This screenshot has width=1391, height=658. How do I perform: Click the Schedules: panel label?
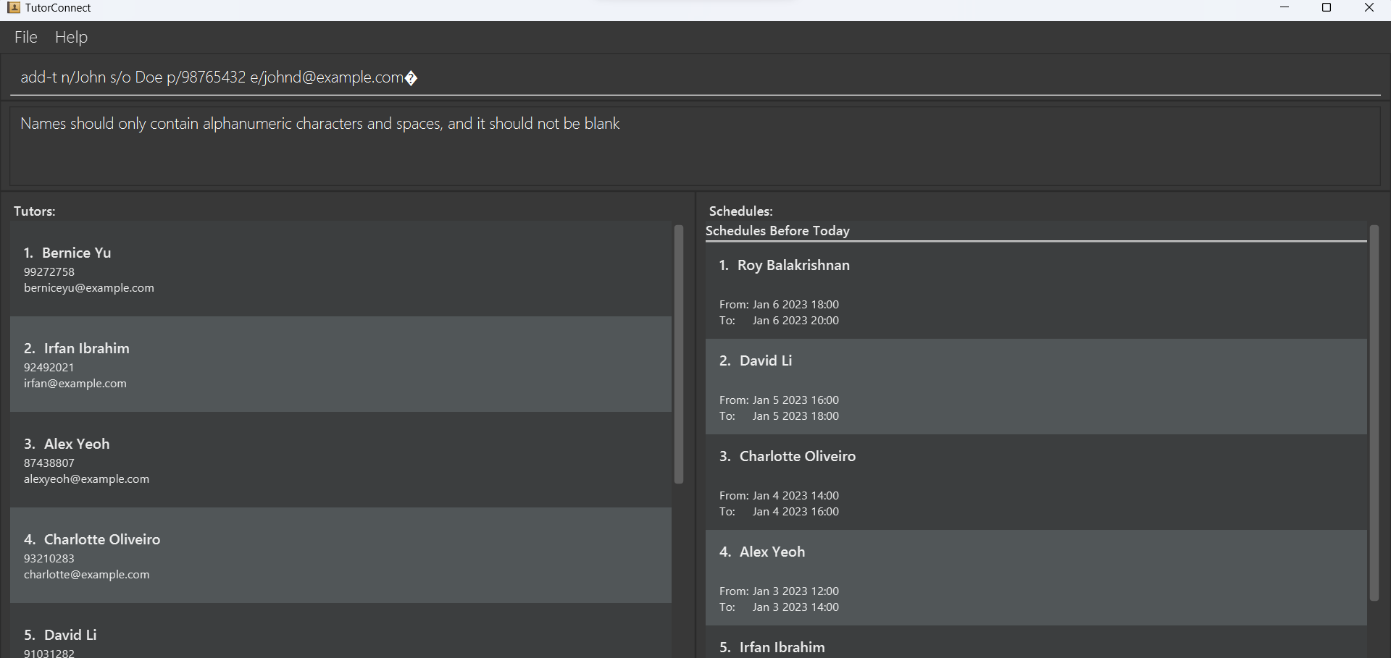click(x=740, y=211)
